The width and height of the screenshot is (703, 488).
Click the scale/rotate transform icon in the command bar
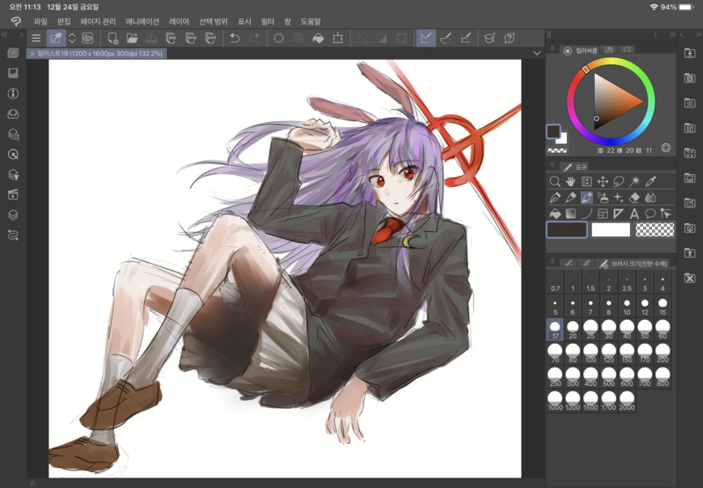tap(338, 38)
